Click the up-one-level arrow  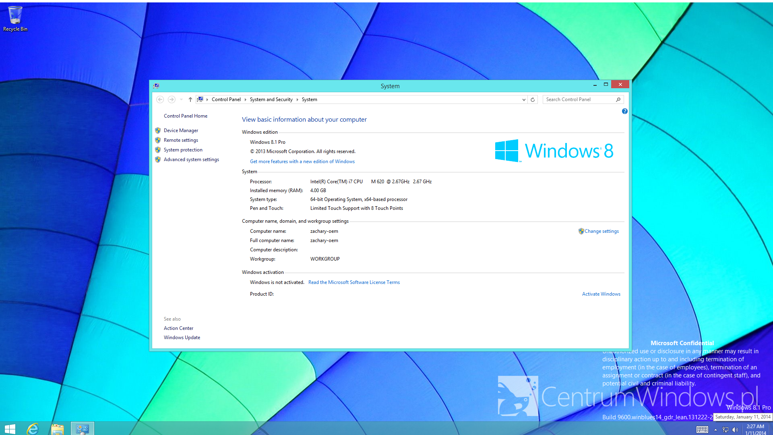[x=190, y=99]
